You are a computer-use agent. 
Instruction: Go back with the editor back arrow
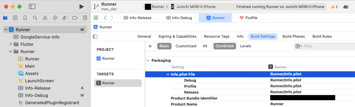pos(105,18)
